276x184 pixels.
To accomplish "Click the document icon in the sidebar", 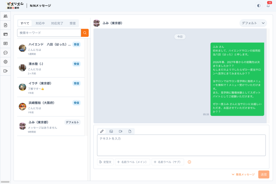I will (x=5, y=25).
